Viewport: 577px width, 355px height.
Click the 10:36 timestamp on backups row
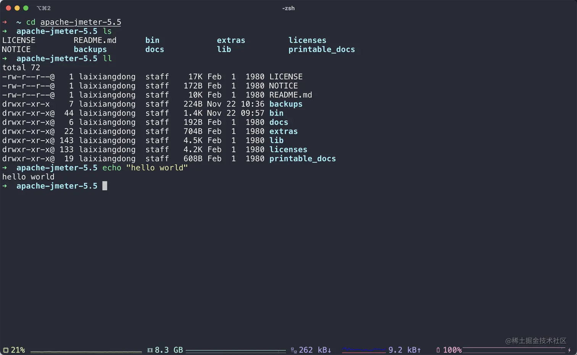[x=253, y=104]
